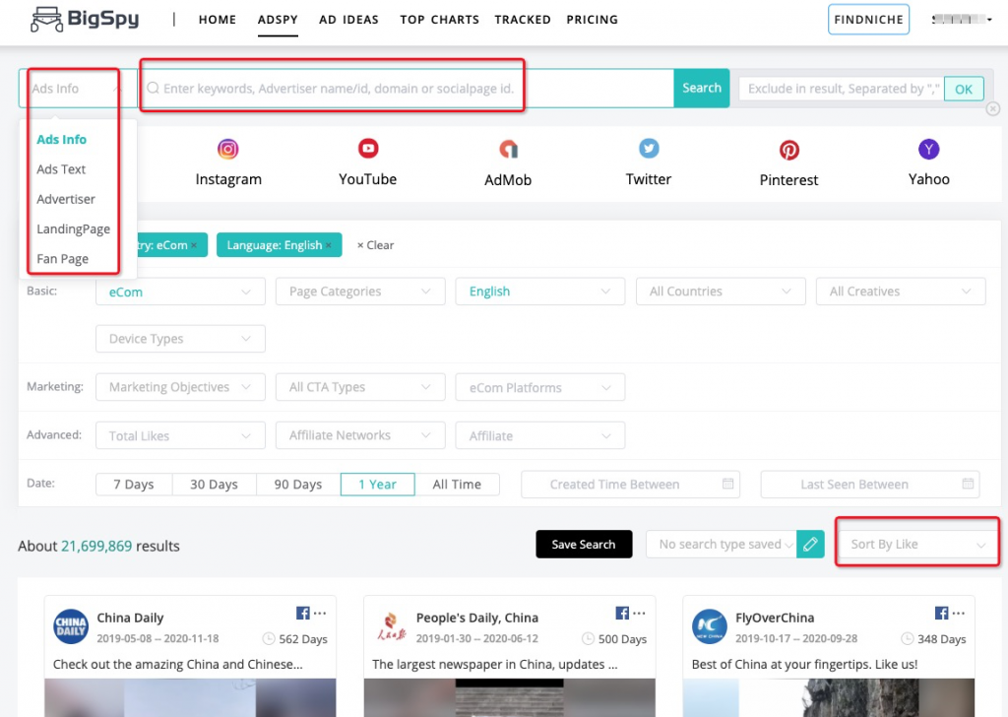1008x717 pixels.
Task: Choose LandingPage in the search type list
Action: tap(73, 228)
